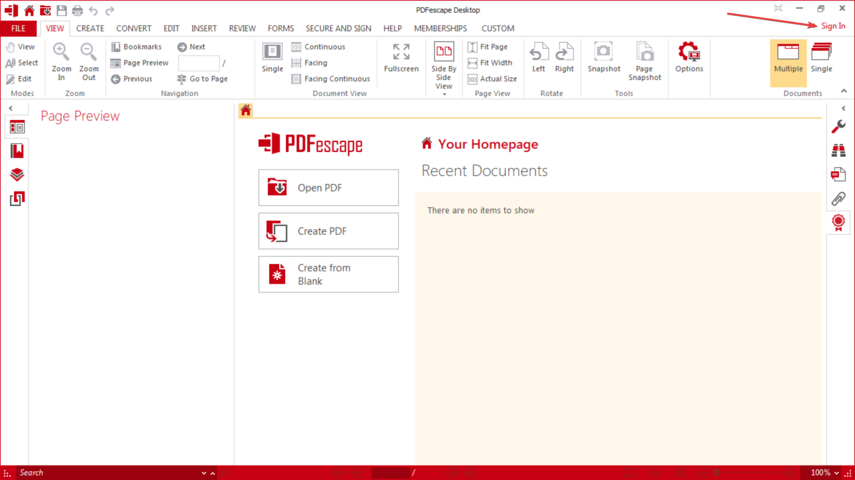The width and height of the screenshot is (855, 480).
Task: Click the Previous page button
Action: pyautogui.click(x=131, y=79)
